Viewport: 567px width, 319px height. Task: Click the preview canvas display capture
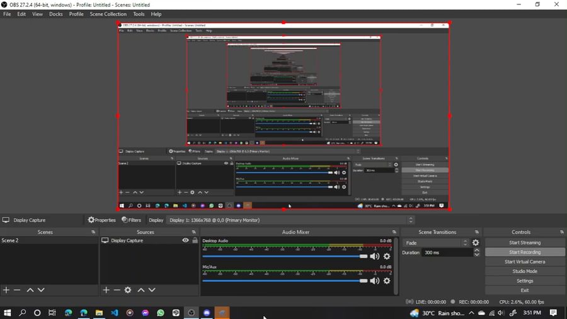tap(283, 116)
